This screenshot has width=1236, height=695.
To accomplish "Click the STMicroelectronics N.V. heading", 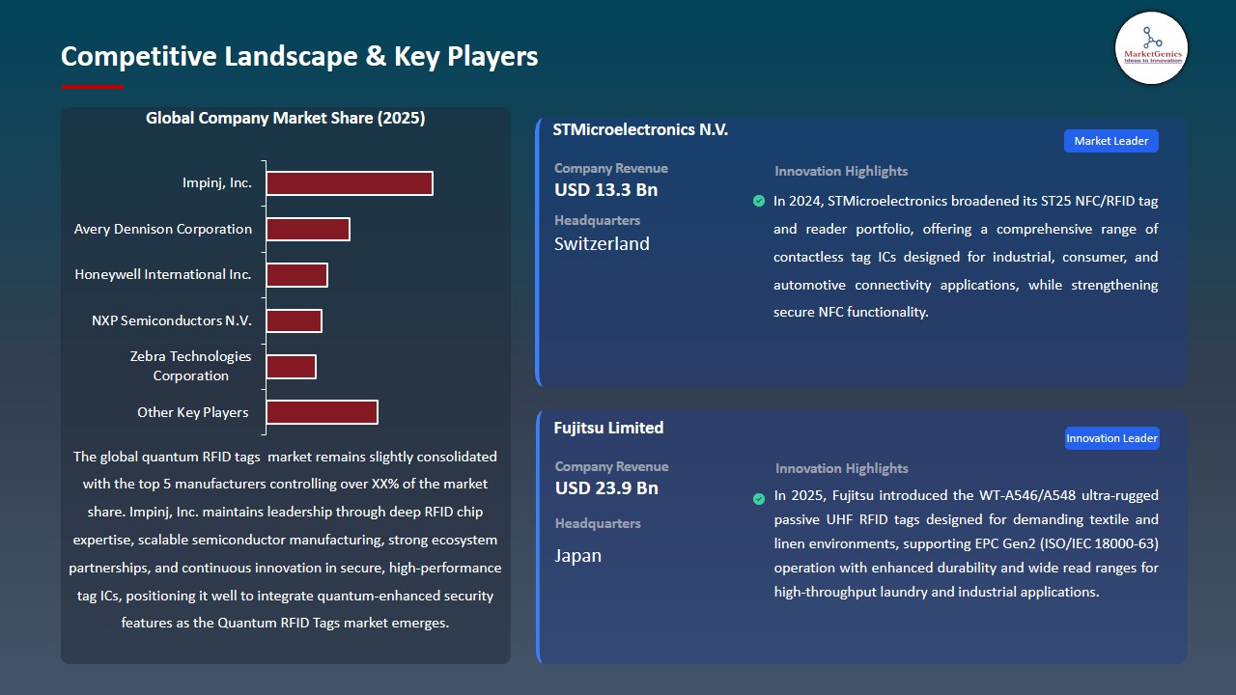I will pos(640,129).
